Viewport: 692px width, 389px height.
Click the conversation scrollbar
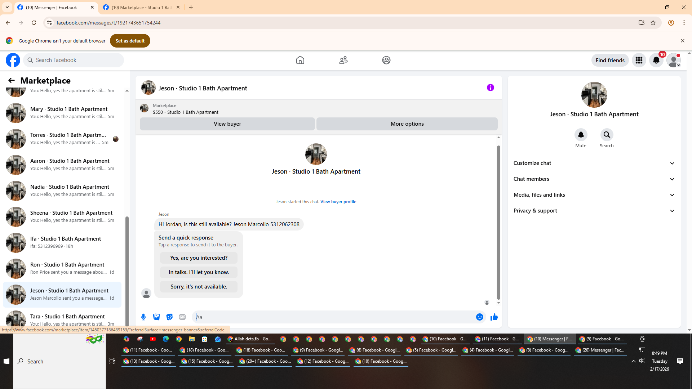[x=498, y=222]
